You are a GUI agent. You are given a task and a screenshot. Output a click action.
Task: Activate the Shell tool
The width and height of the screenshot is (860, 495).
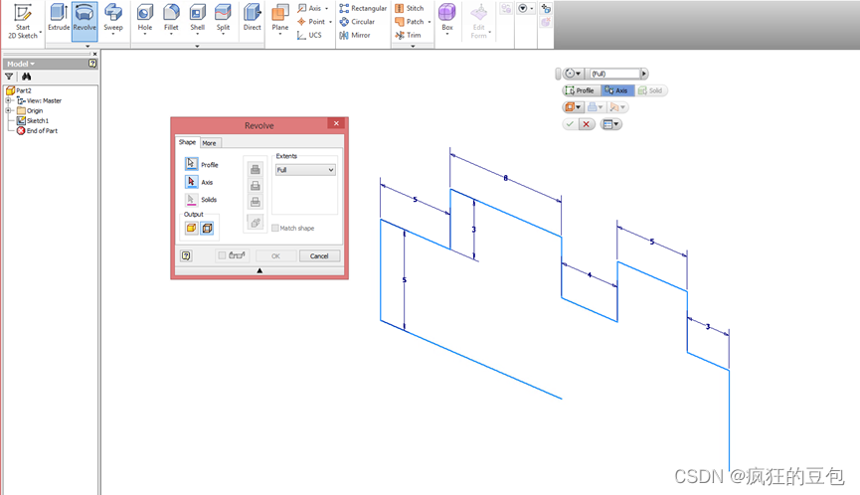click(x=197, y=17)
